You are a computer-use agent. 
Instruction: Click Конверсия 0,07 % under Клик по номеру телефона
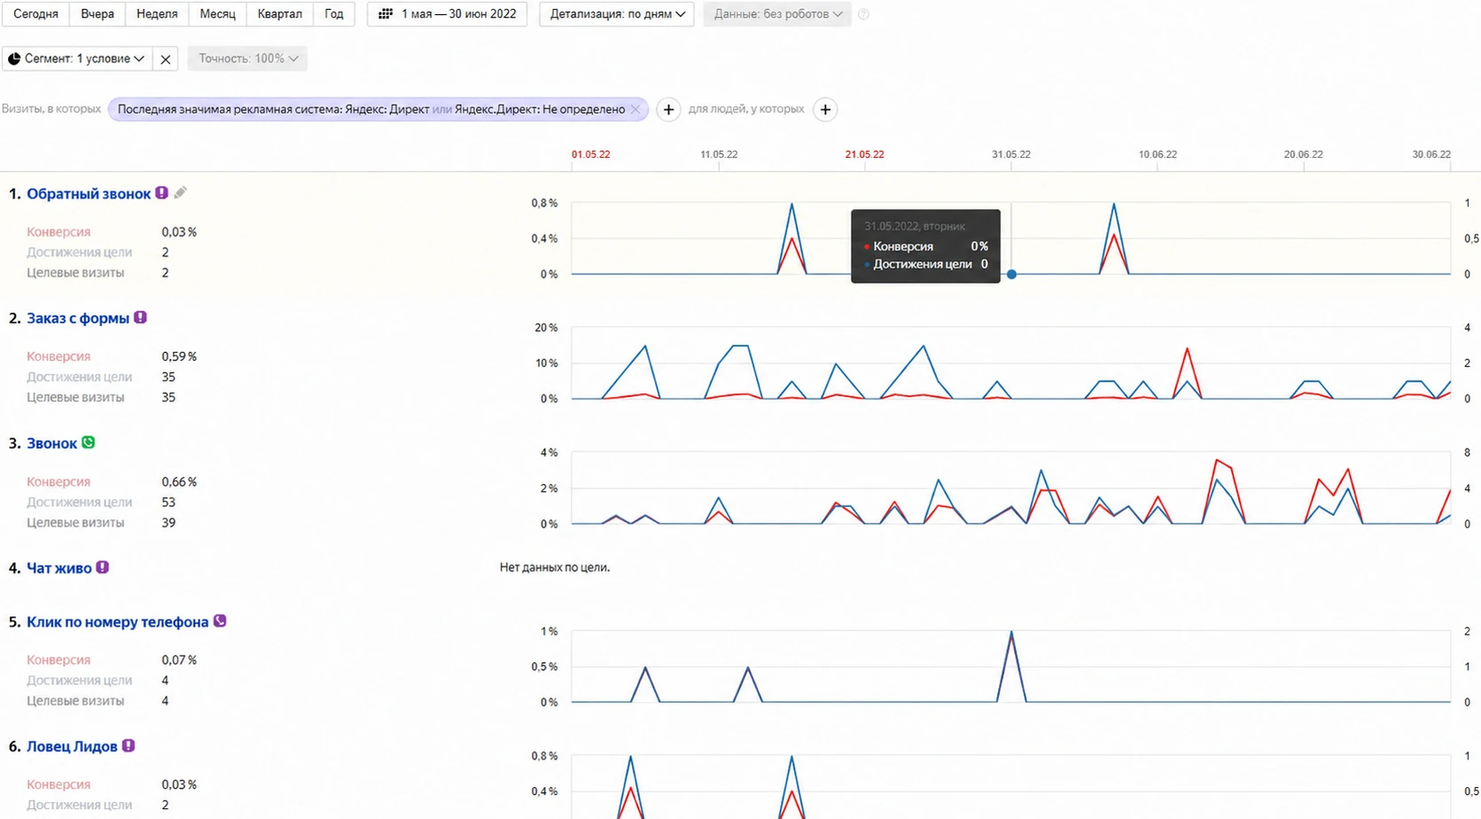[179, 659]
